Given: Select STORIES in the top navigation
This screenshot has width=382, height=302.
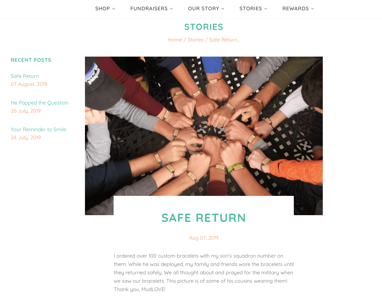Looking at the screenshot, I should [250, 9].
